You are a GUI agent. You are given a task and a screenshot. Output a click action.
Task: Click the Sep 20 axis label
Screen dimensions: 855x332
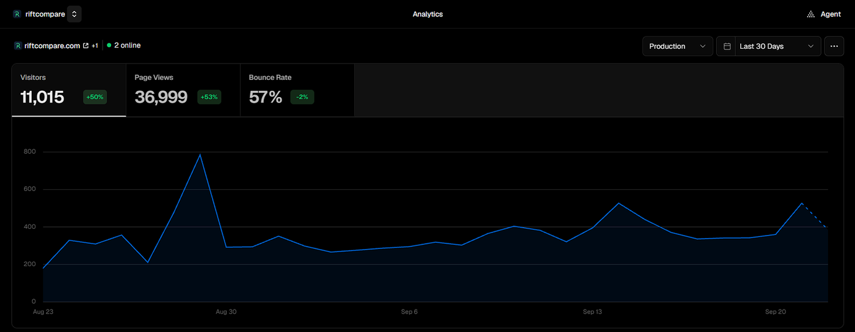click(776, 312)
